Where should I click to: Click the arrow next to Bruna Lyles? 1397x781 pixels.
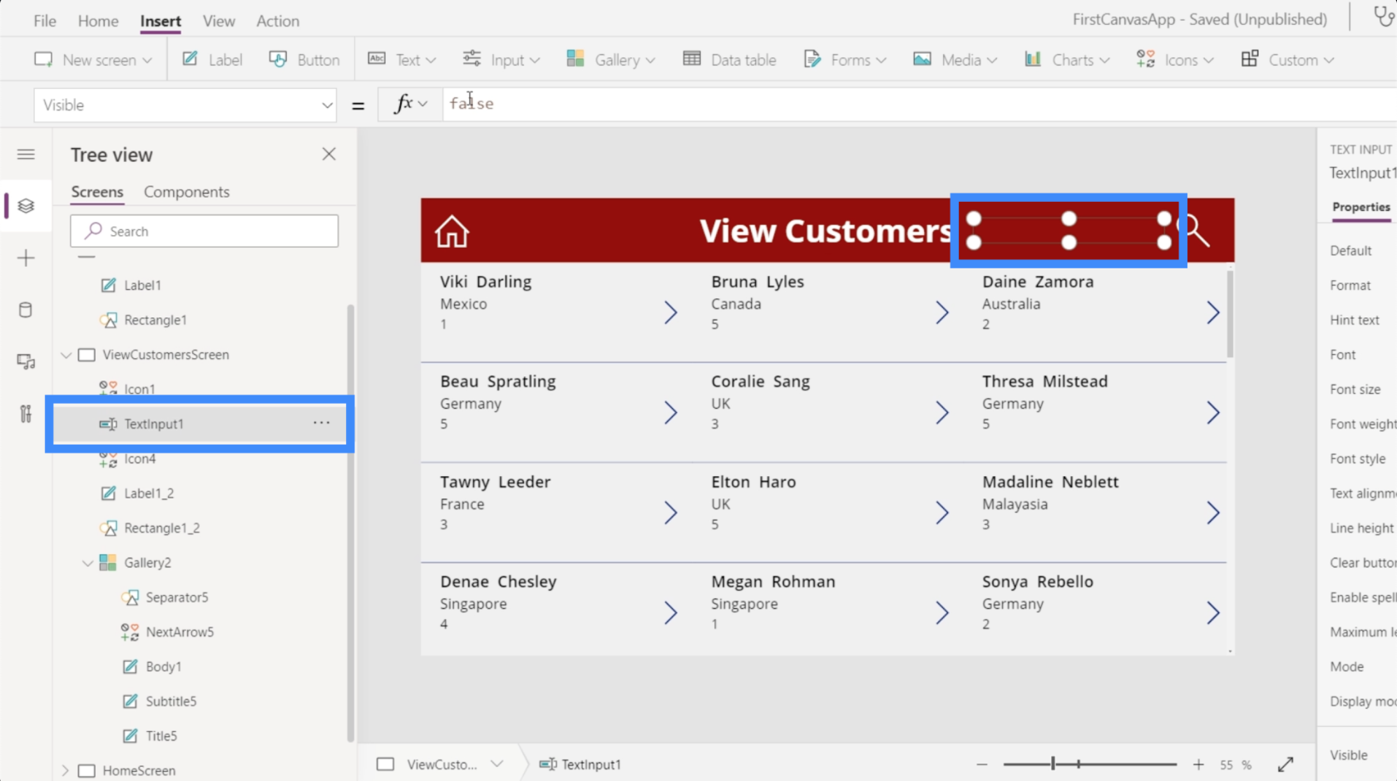[x=941, y=312]
